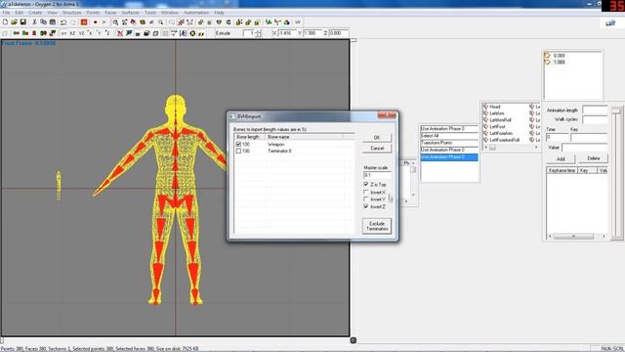Click the keyframe table horizontal scrollbar
Viewport: 625px width, 352px height.
[577, 237]
